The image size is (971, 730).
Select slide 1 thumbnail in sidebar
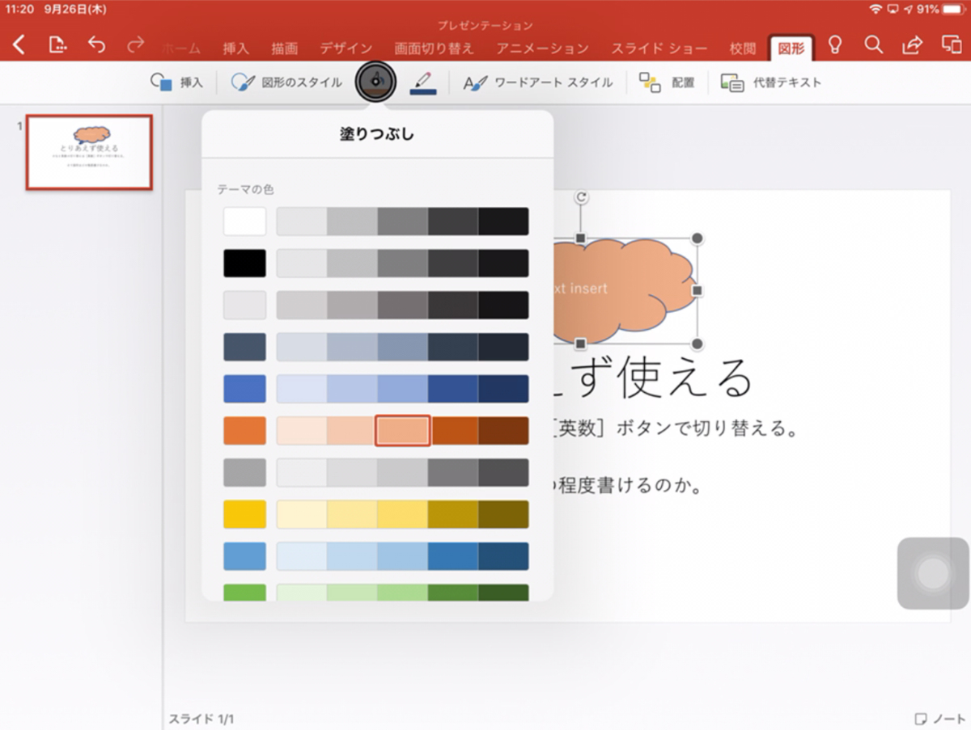click(x=89, y=152)
